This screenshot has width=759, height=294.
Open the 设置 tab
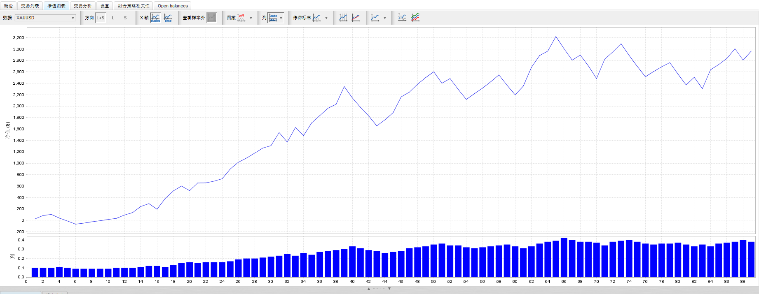tap(105, 6)
